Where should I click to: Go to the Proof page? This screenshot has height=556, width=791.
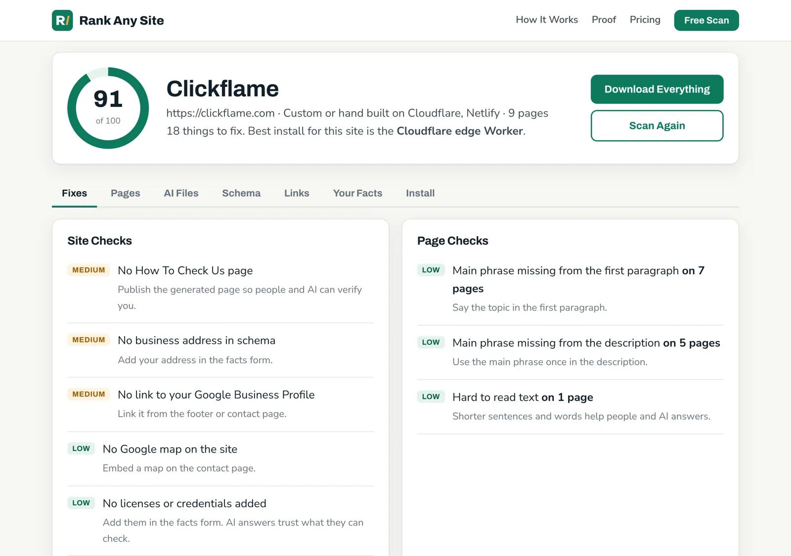(604, 20)
